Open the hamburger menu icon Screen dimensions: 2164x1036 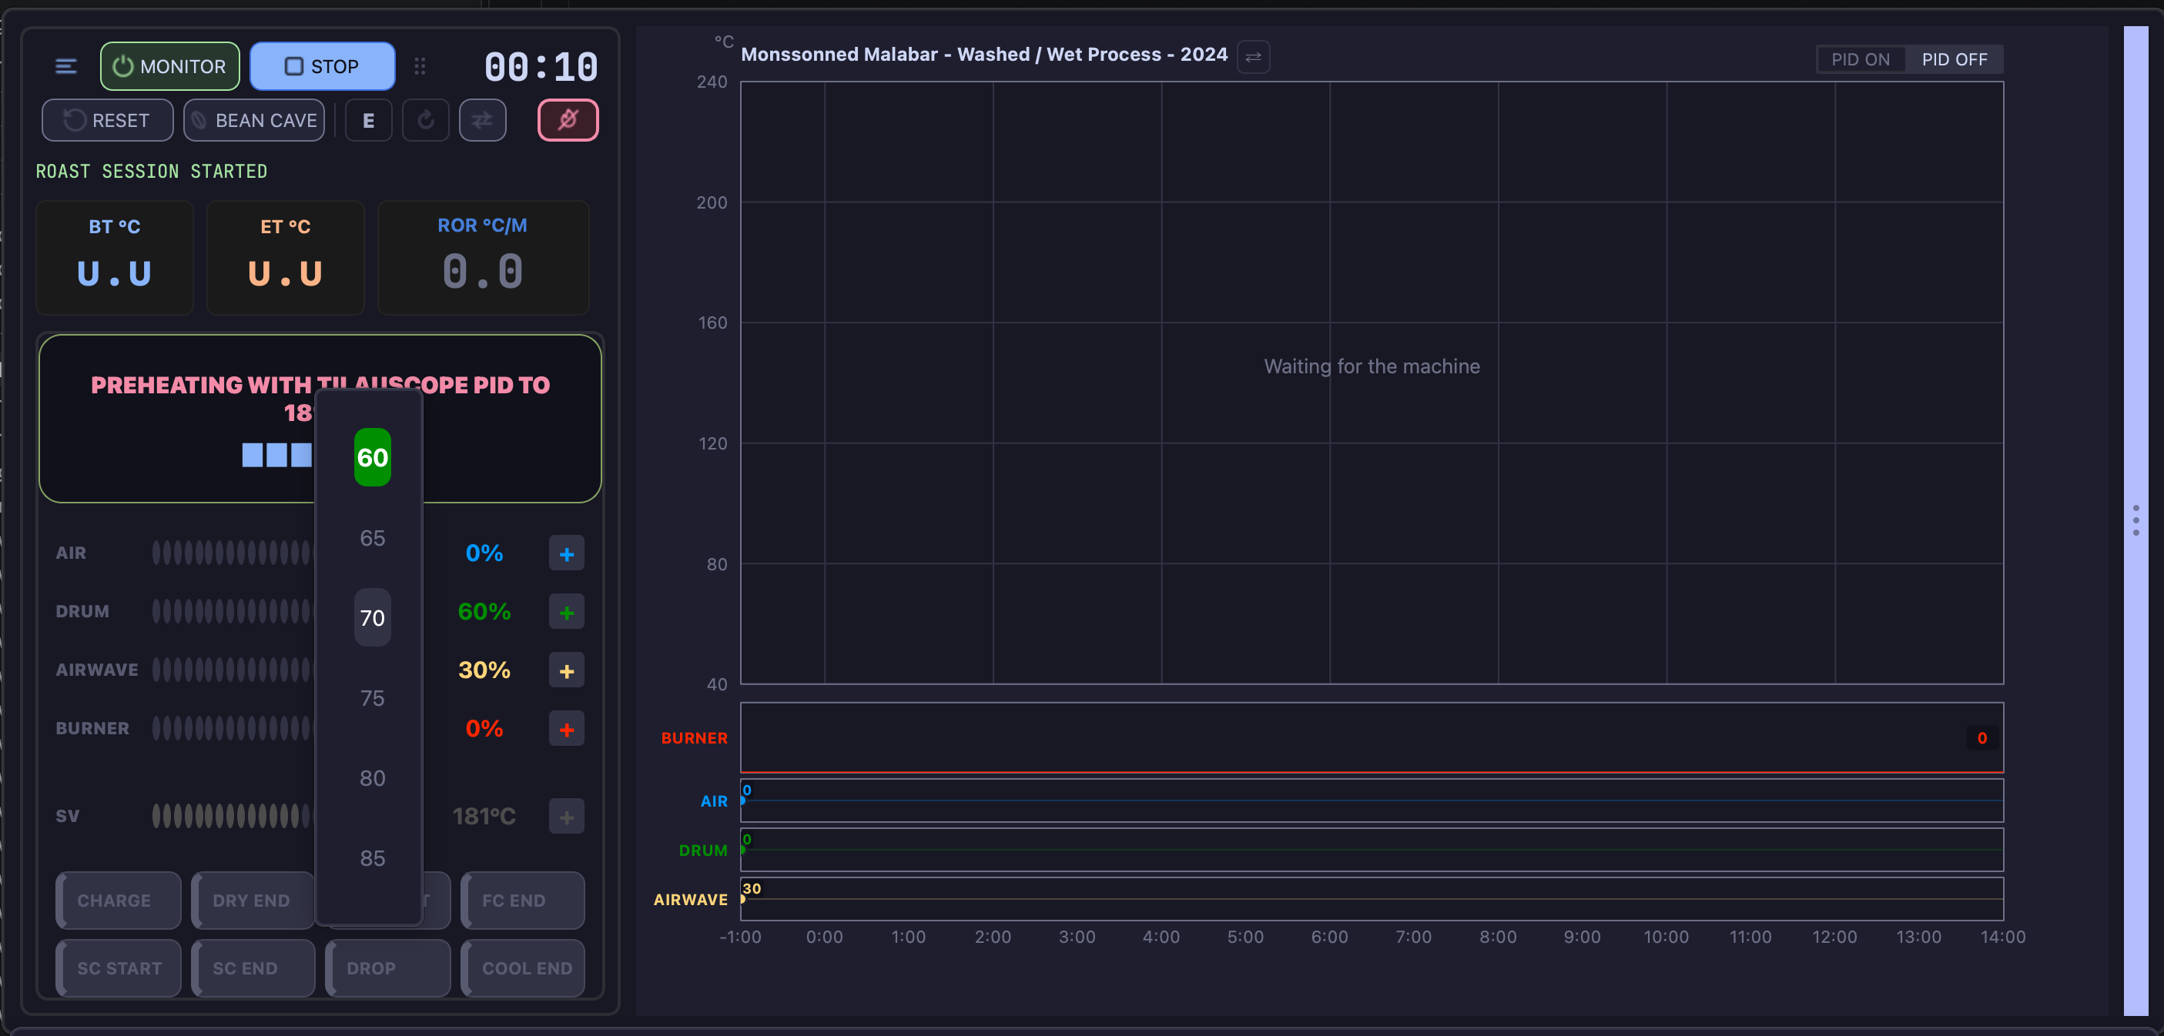point(65,66)
